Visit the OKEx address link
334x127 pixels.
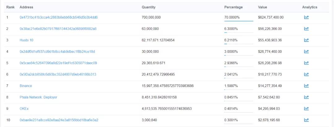point(24,109)
